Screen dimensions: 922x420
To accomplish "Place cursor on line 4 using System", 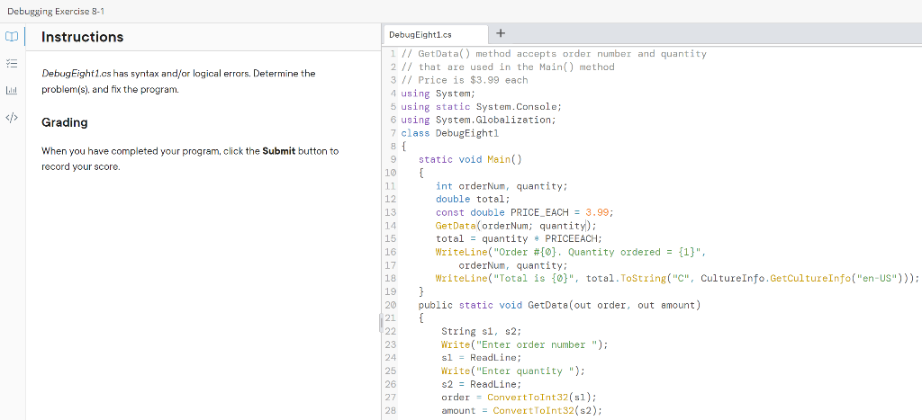I will (438, 94).
